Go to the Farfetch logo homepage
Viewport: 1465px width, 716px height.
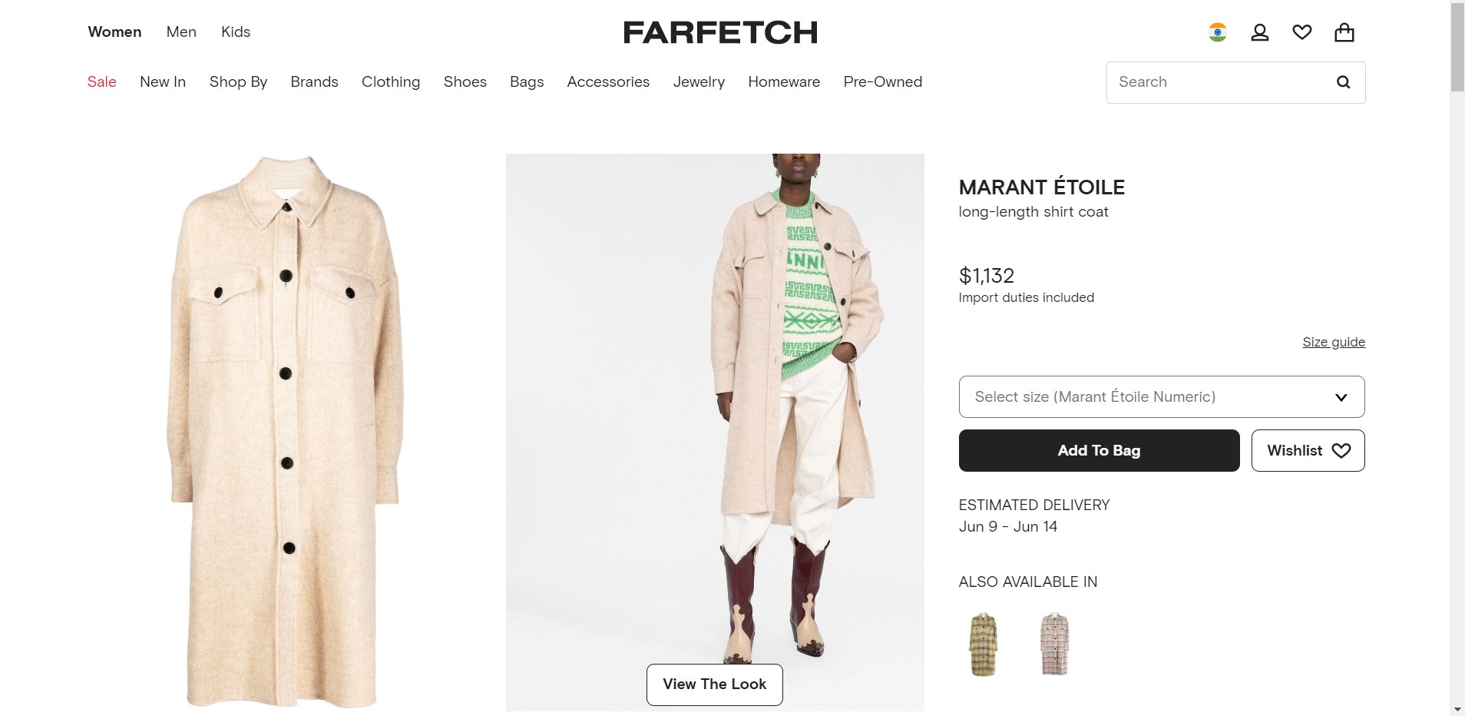coord(719,32)
